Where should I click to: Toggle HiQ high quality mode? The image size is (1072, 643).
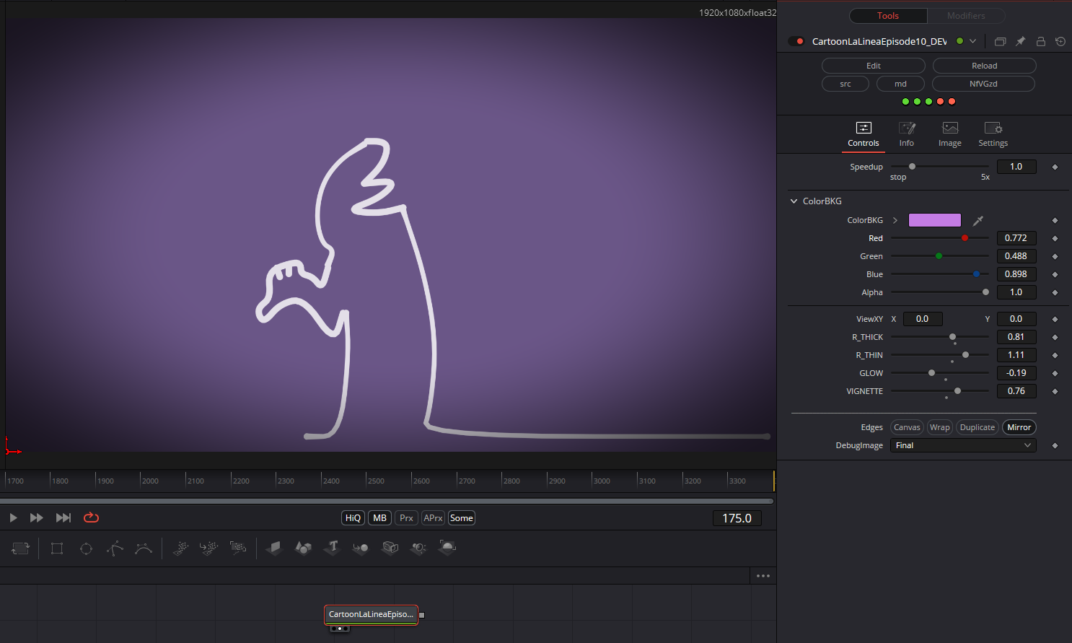pyautogui.click(x=353, y=518)
